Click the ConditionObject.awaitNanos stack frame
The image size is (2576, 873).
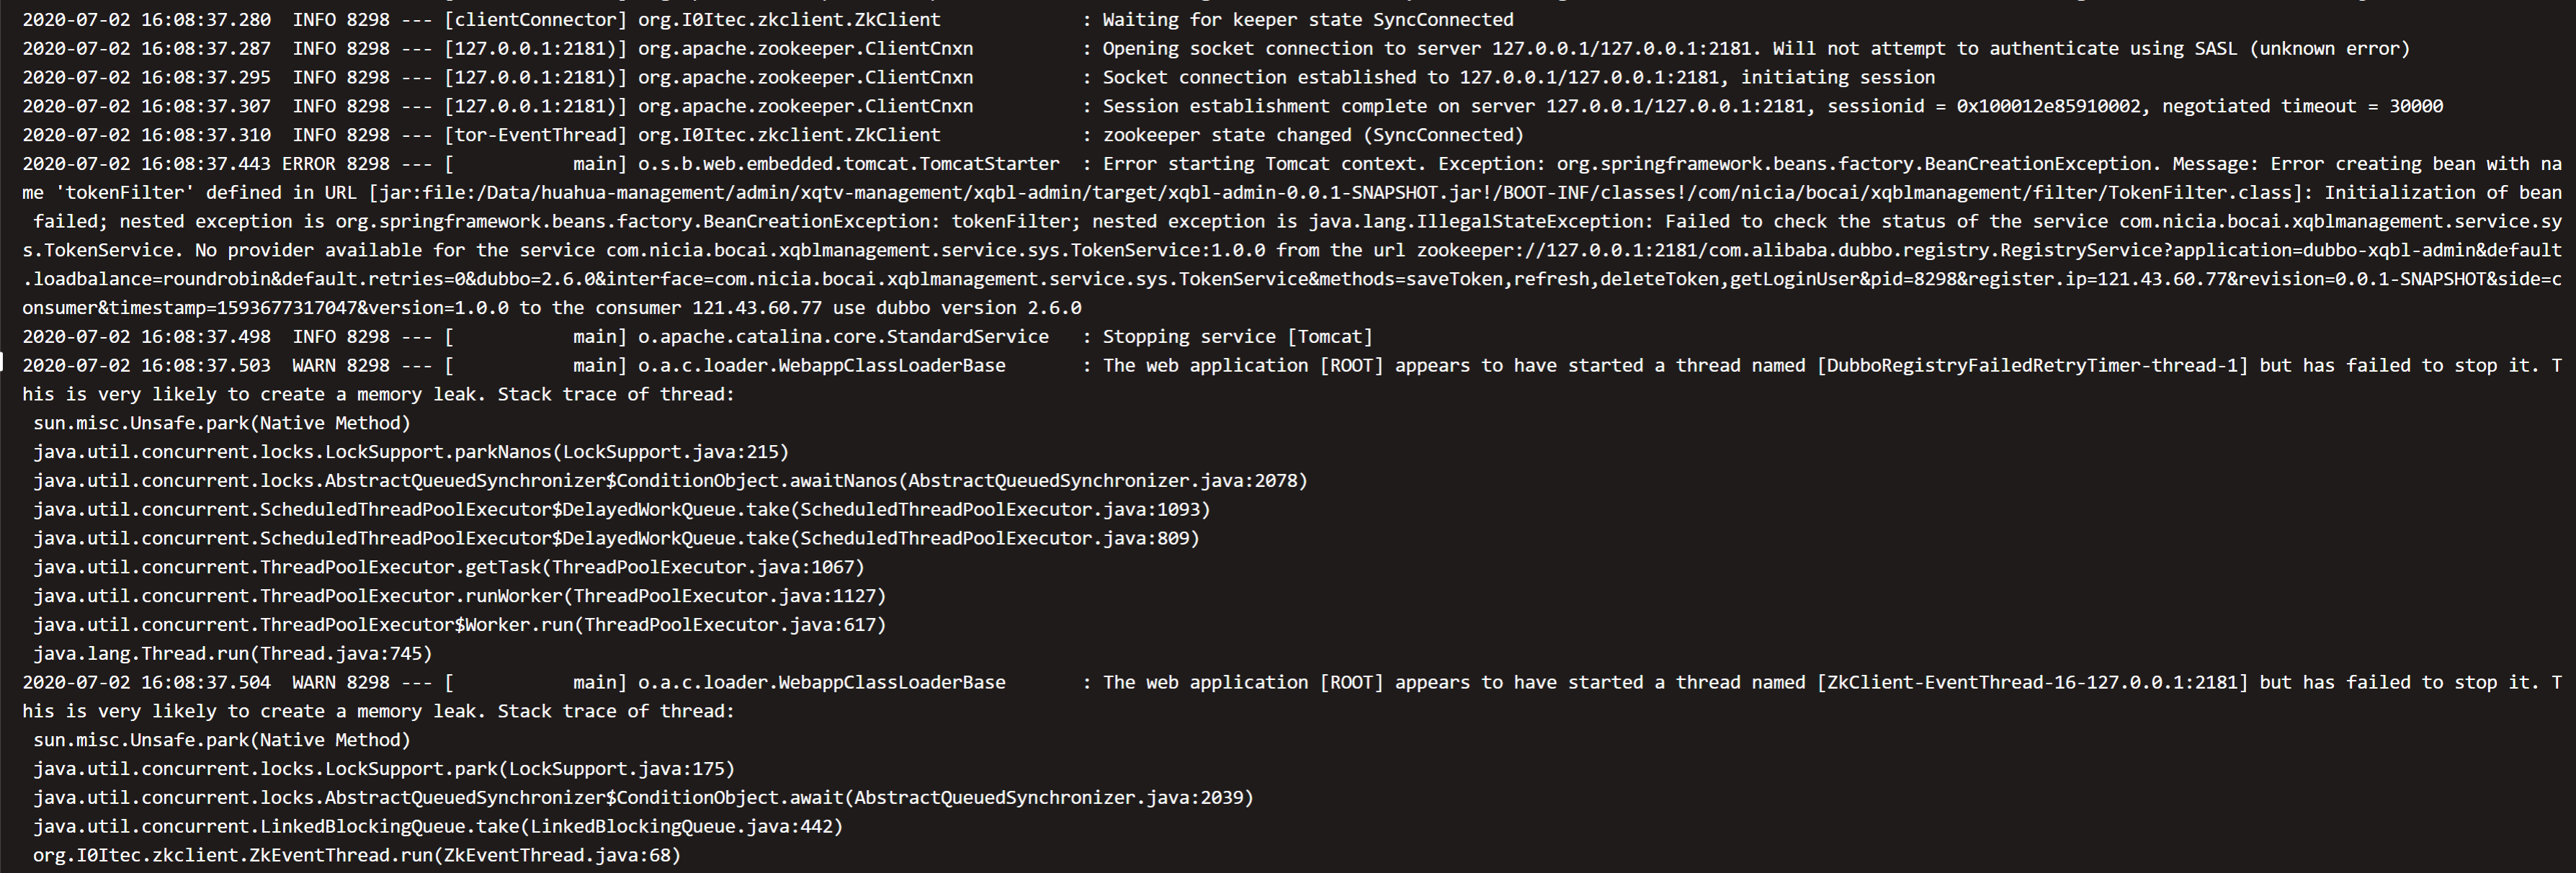(670, 481)
